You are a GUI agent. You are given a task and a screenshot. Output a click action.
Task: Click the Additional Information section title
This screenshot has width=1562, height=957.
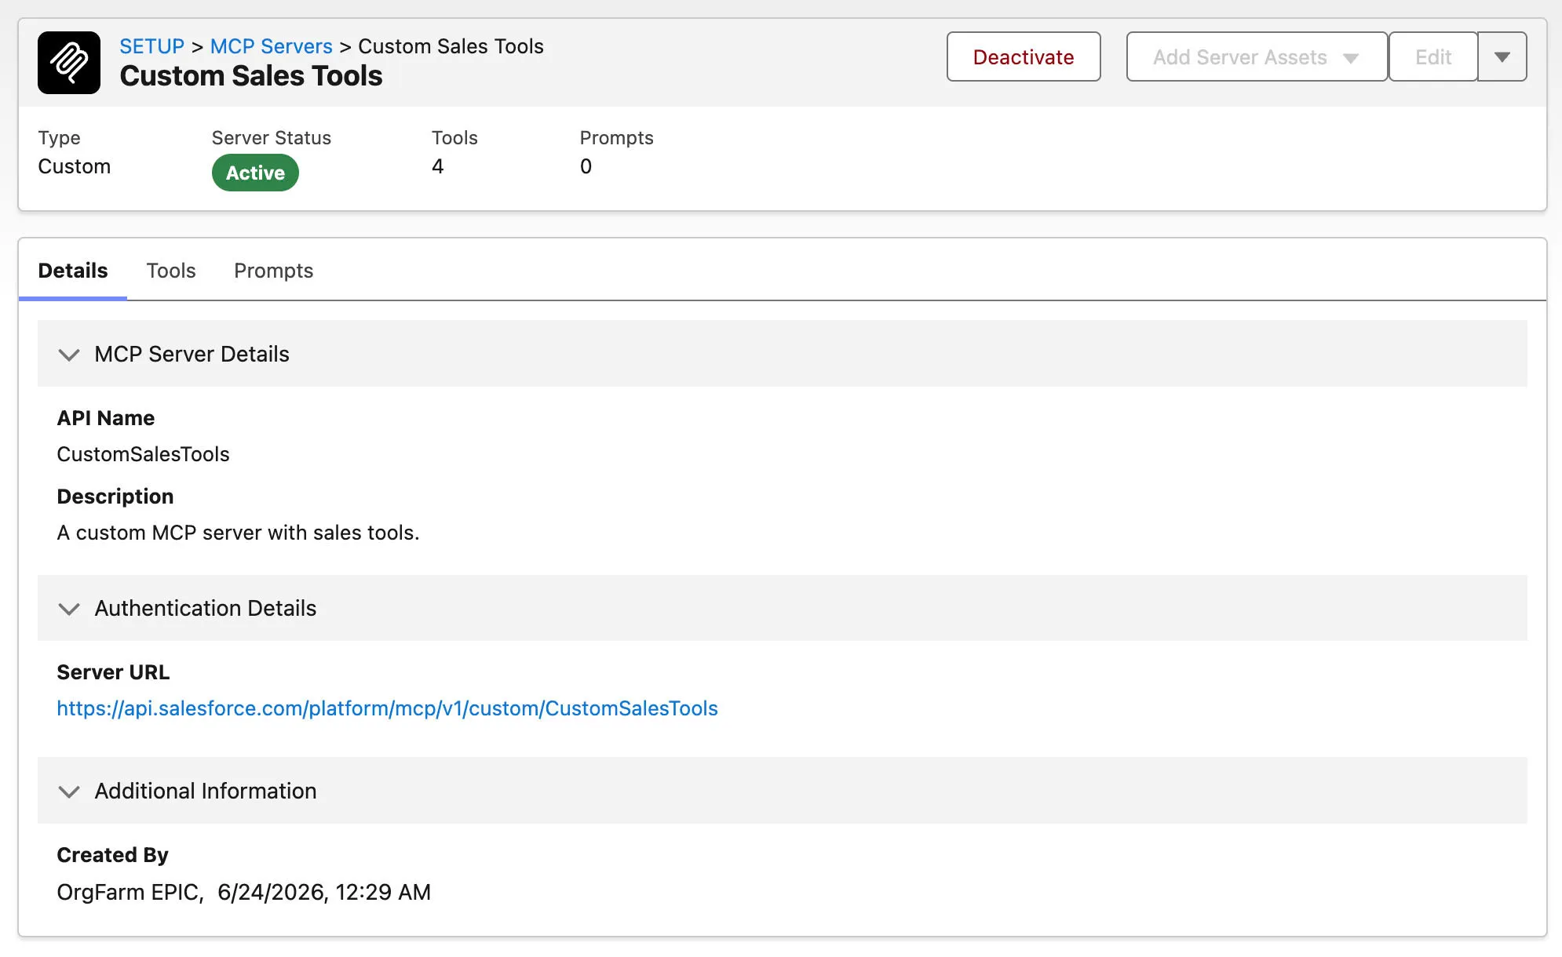tap(206, 791)
